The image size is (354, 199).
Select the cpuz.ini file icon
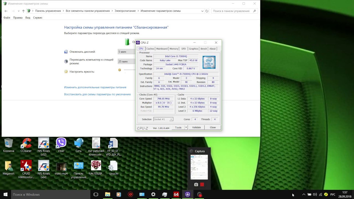113,168
